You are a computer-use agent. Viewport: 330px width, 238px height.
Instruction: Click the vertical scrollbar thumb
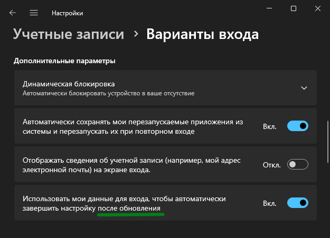328,142
